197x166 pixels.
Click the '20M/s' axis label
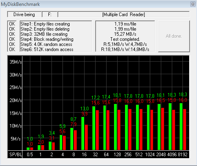point(15,100)
